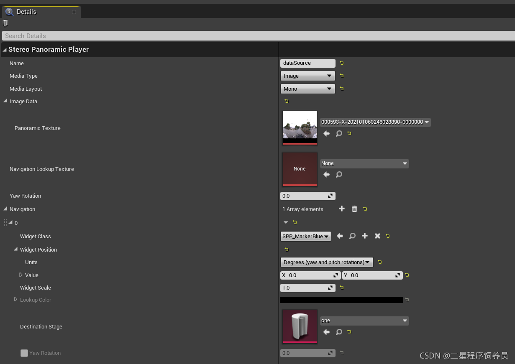The width and height of the screenshot is (515, 364).
Task: Reset Widget Class to default
Action: click(387, 236)
